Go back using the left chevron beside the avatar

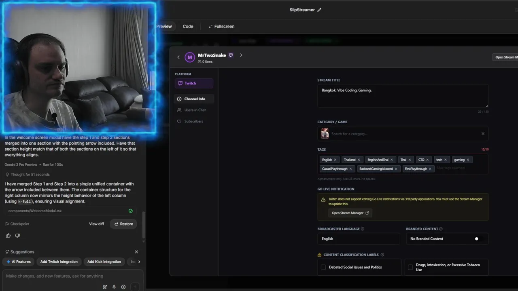178,57
